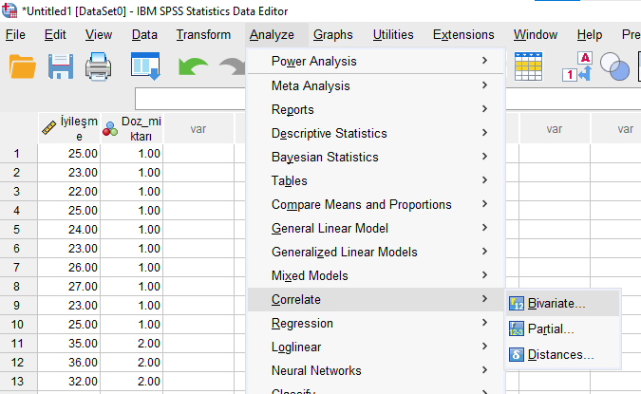Expand Regression submenu
Image resolution: width=641 pixels, height=394 pixels.
coord(376,323)
